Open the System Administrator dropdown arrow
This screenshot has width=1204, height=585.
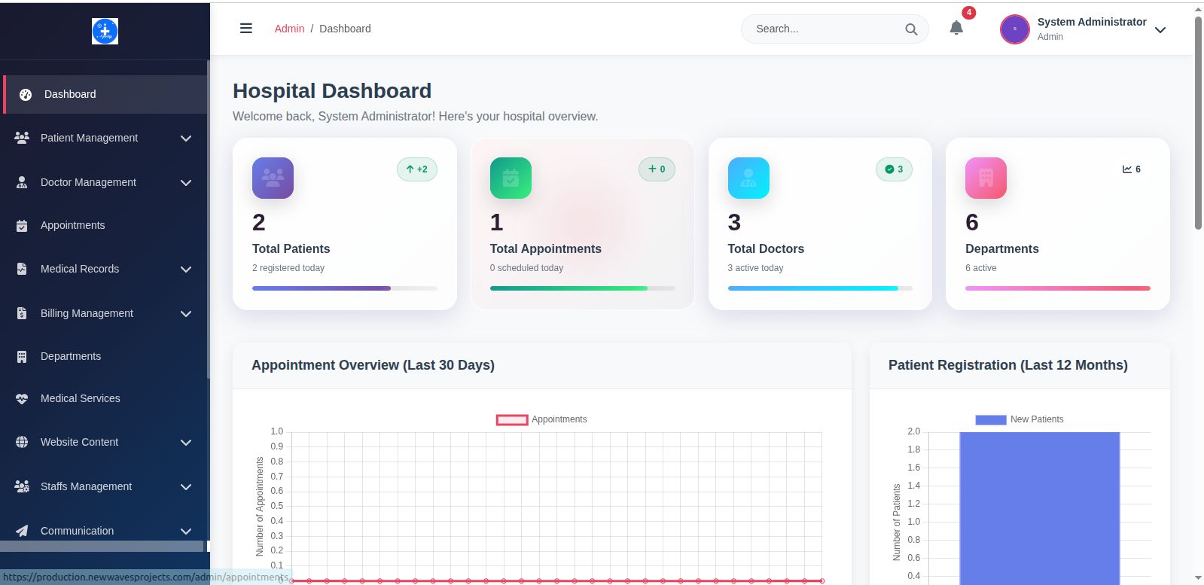coord(1160,30)
